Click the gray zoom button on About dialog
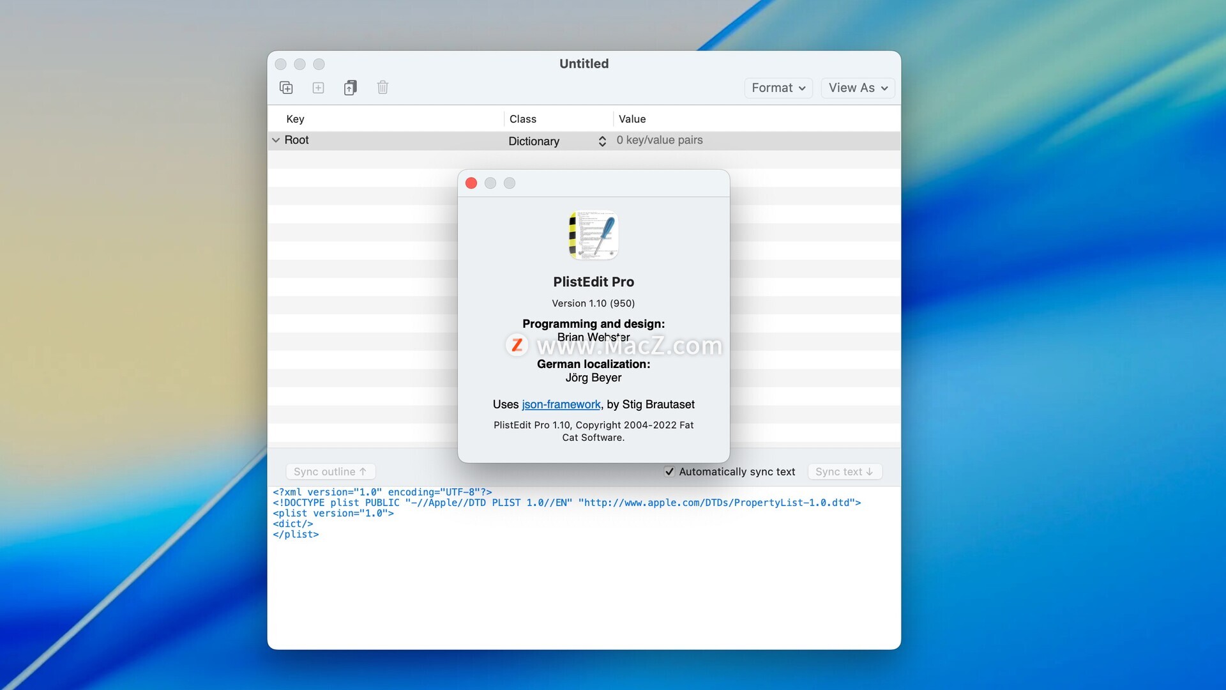1226x690 pixels. (510, 183)
